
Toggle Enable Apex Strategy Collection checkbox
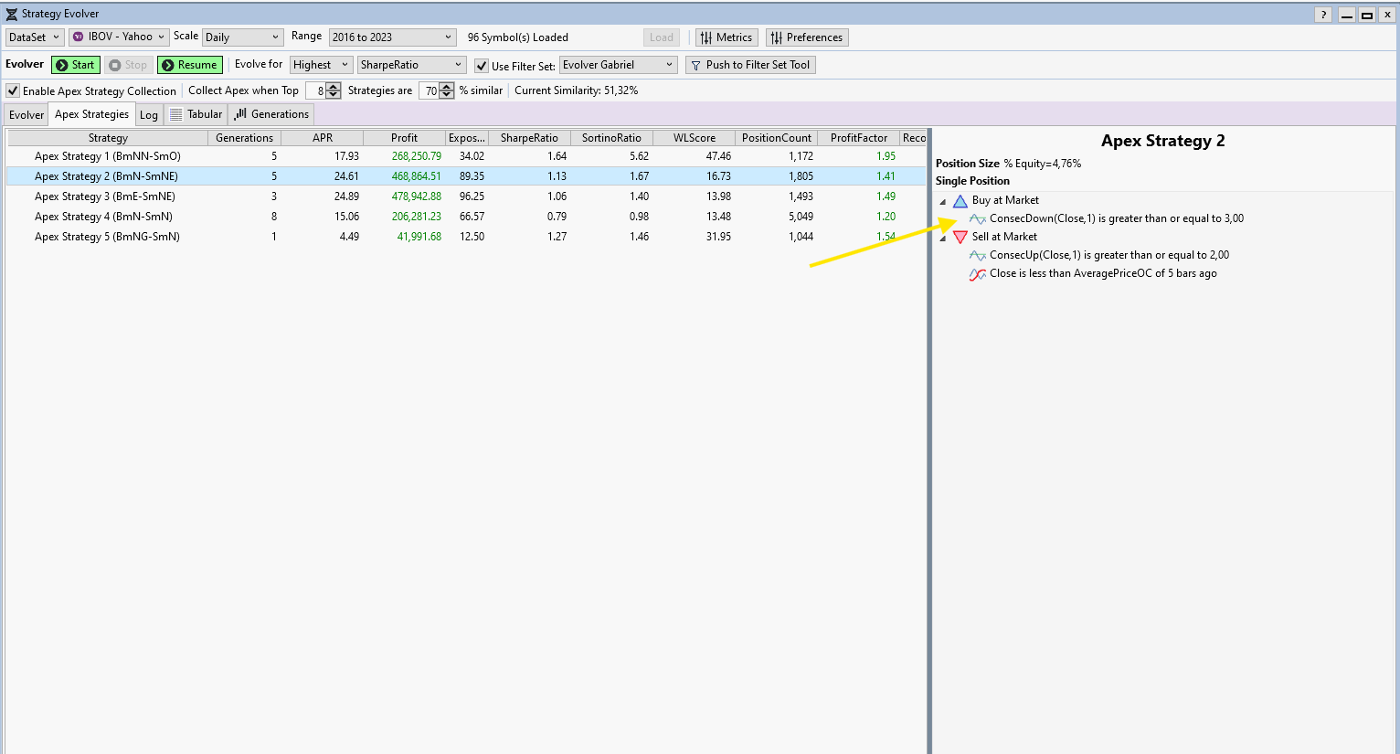14,90
